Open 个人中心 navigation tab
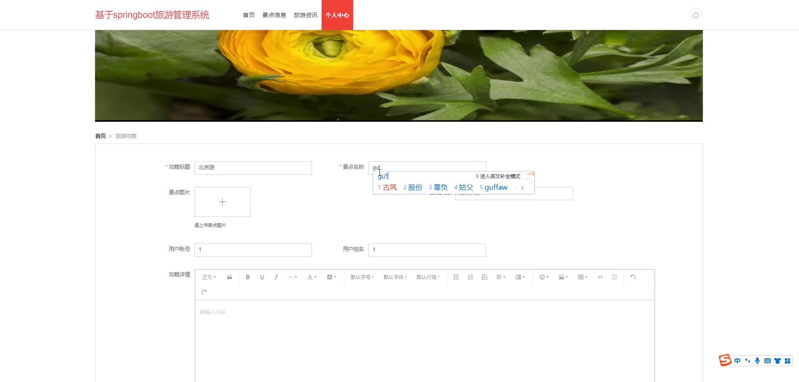This screenshot has width=799, height=382. 337,15
